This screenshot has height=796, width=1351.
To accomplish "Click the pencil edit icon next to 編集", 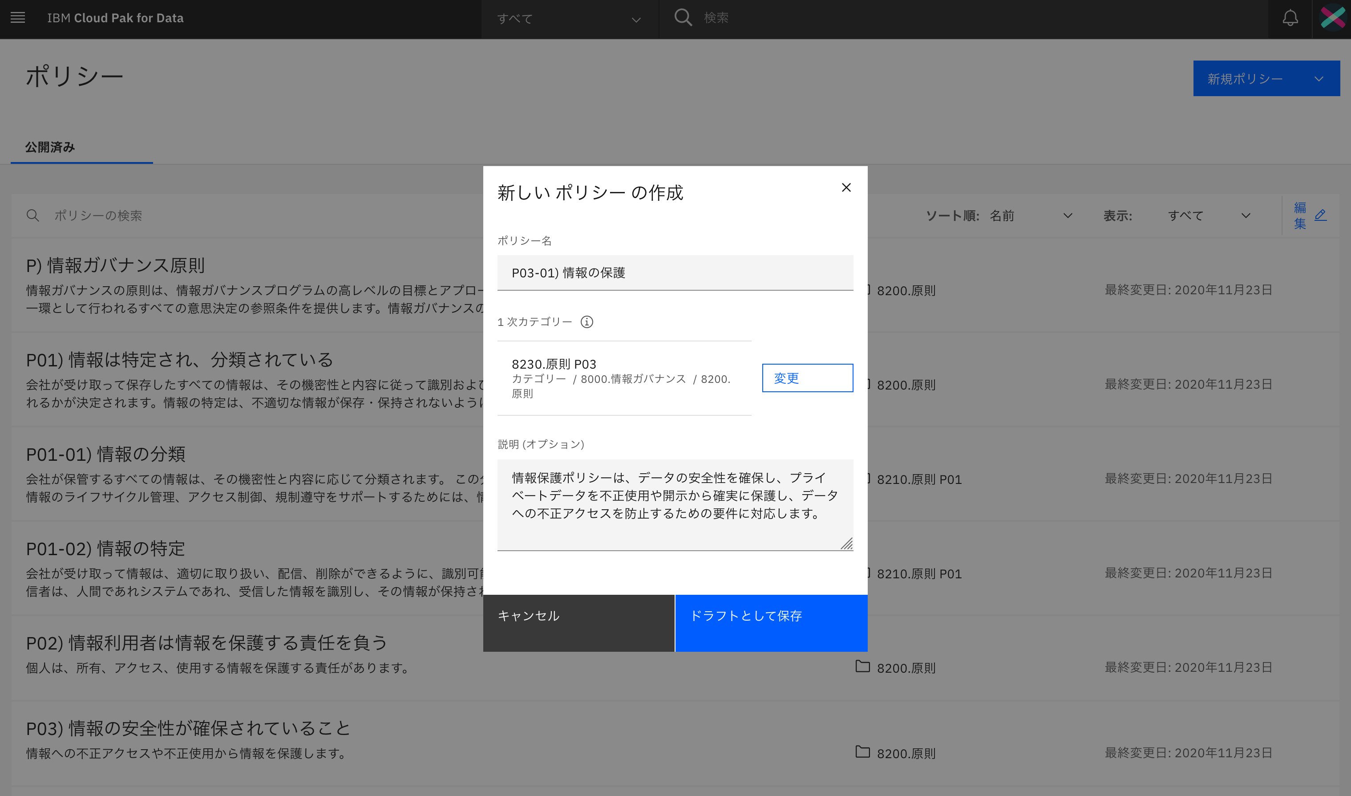I will pyautogui.click(x=1320, y=215).
